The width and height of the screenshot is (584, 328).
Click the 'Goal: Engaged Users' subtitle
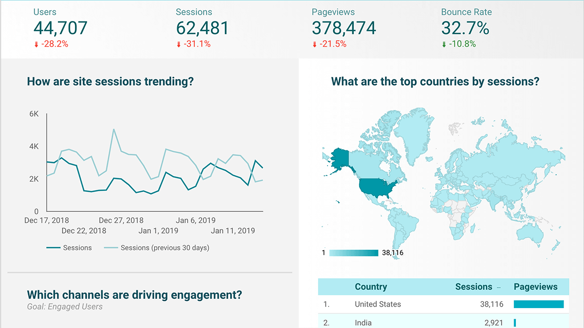[65, 307]
